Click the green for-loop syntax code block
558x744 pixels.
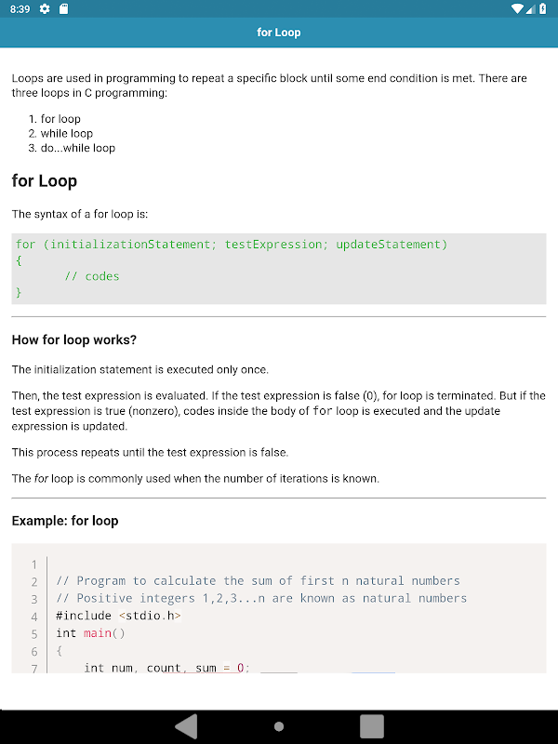point(279,268)
